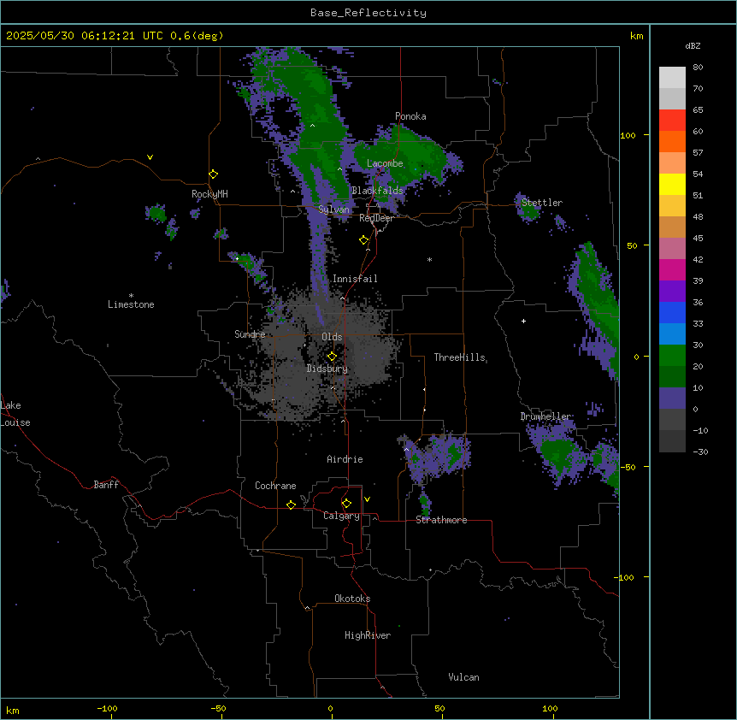Viewport: 737px width, 720px height.
Task: Select the violet 36-39 dBZ legend swatch
Action: click(672, 292)
